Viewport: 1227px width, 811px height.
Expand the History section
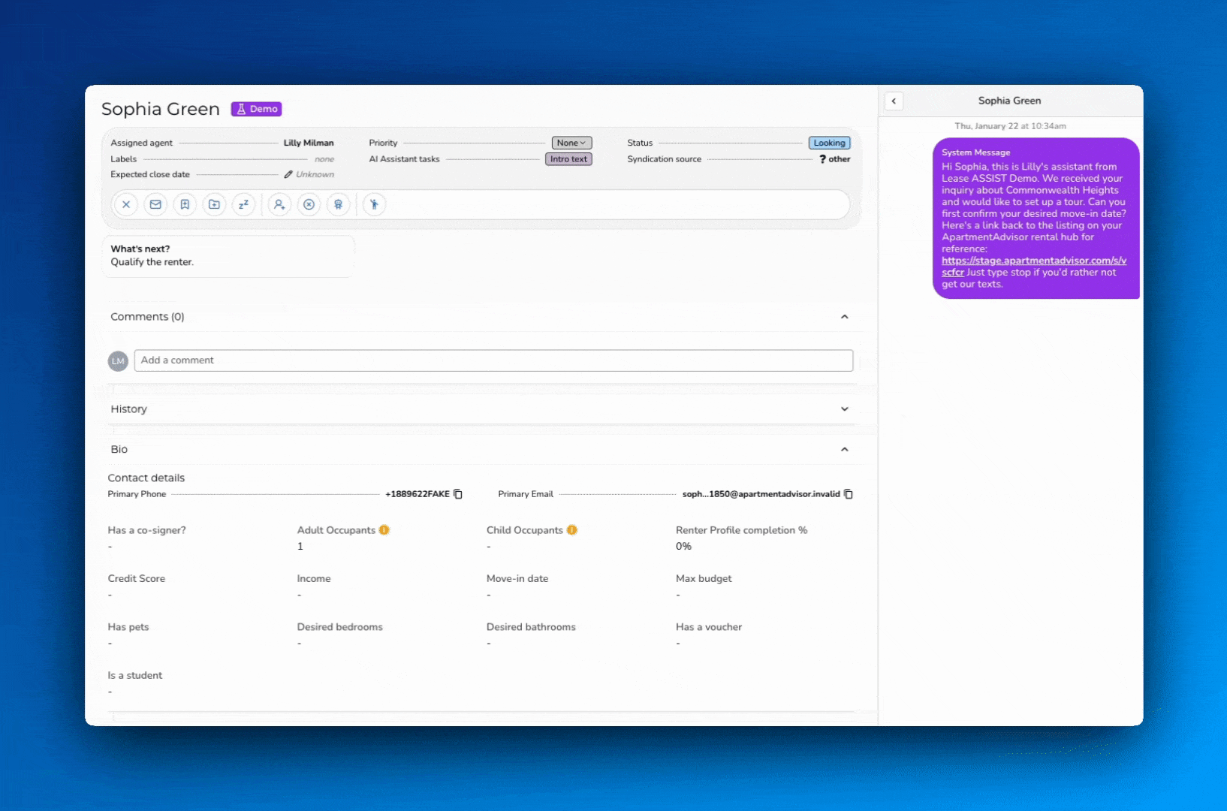(x=844, y=409)
